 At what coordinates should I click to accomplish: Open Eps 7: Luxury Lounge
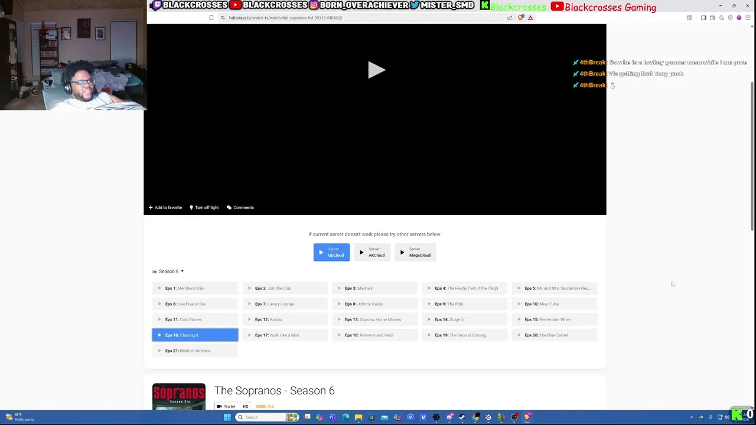285,304
